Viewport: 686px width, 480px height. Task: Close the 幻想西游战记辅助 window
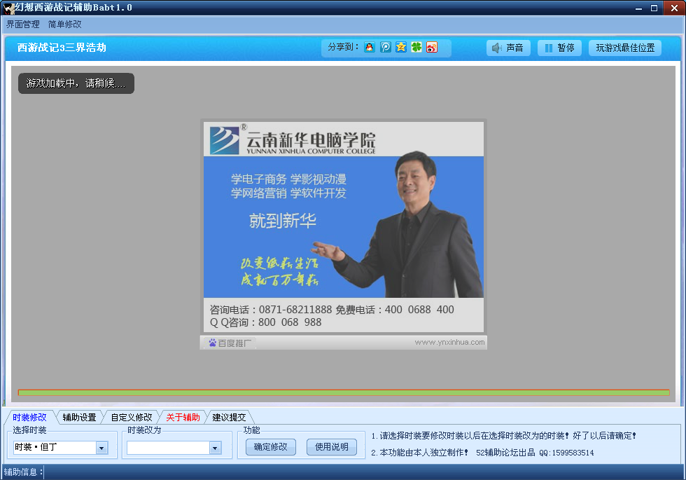coord(674,8)
